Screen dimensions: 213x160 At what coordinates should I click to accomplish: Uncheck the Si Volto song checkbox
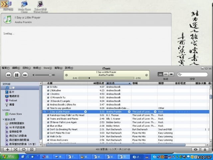coord(48,87)
